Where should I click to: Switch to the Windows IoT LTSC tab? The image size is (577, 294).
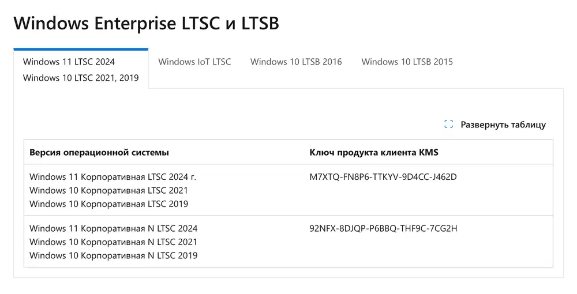coord(194,62)
